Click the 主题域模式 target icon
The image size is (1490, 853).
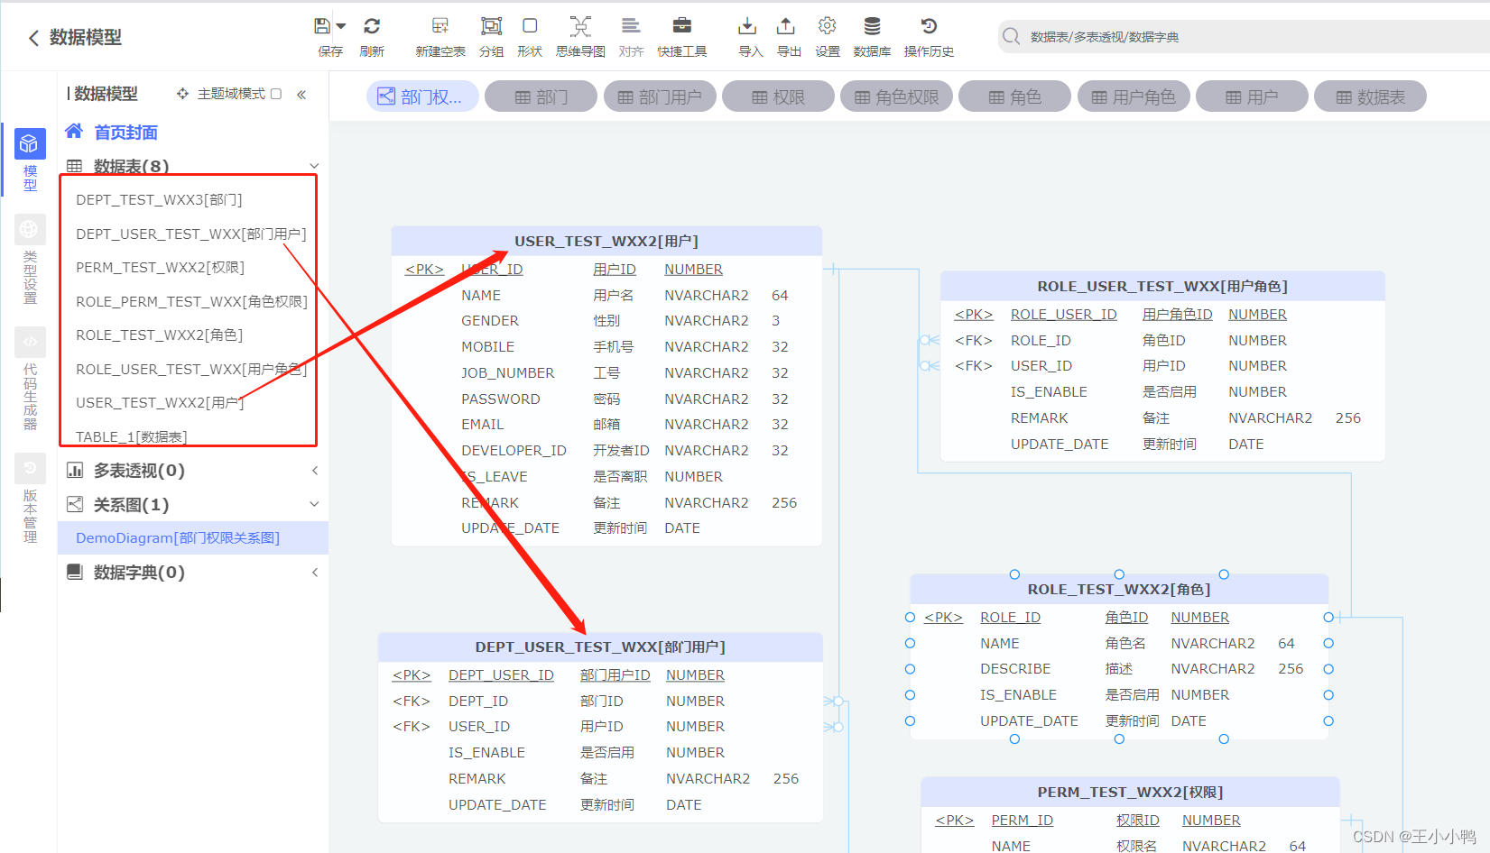pyautogui.click(x=182, y=94)
